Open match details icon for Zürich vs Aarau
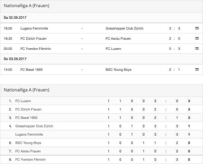Image resolution: width=203 pixels, height=164 pixels. 197,39
